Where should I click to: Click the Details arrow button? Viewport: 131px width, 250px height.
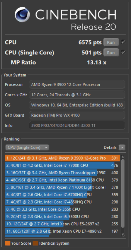[122, 148]
